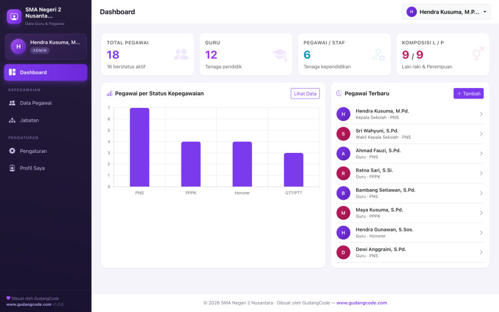Click the Pengaturan gear icon
The height and width of the screenshot is (312, 499).
[12, 151]
